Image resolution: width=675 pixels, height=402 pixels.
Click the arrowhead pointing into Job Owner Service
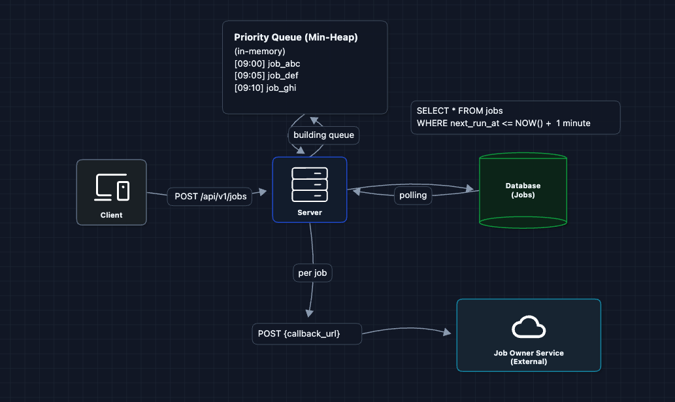point(448,333)
